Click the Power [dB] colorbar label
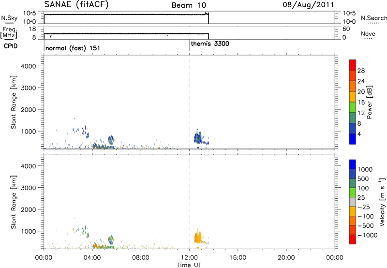The image size is (387, 268). click(369, 102)
